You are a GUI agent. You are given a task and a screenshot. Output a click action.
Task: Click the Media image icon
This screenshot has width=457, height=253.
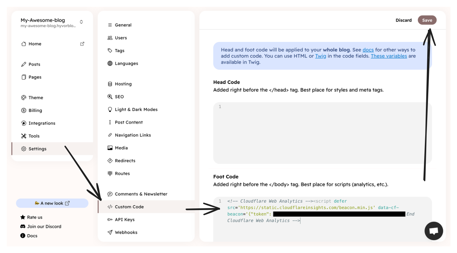(109, 148)
